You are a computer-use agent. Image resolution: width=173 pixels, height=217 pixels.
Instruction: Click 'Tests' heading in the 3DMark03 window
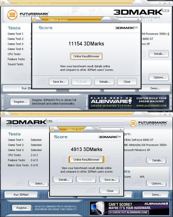click(x=14, y=28)
